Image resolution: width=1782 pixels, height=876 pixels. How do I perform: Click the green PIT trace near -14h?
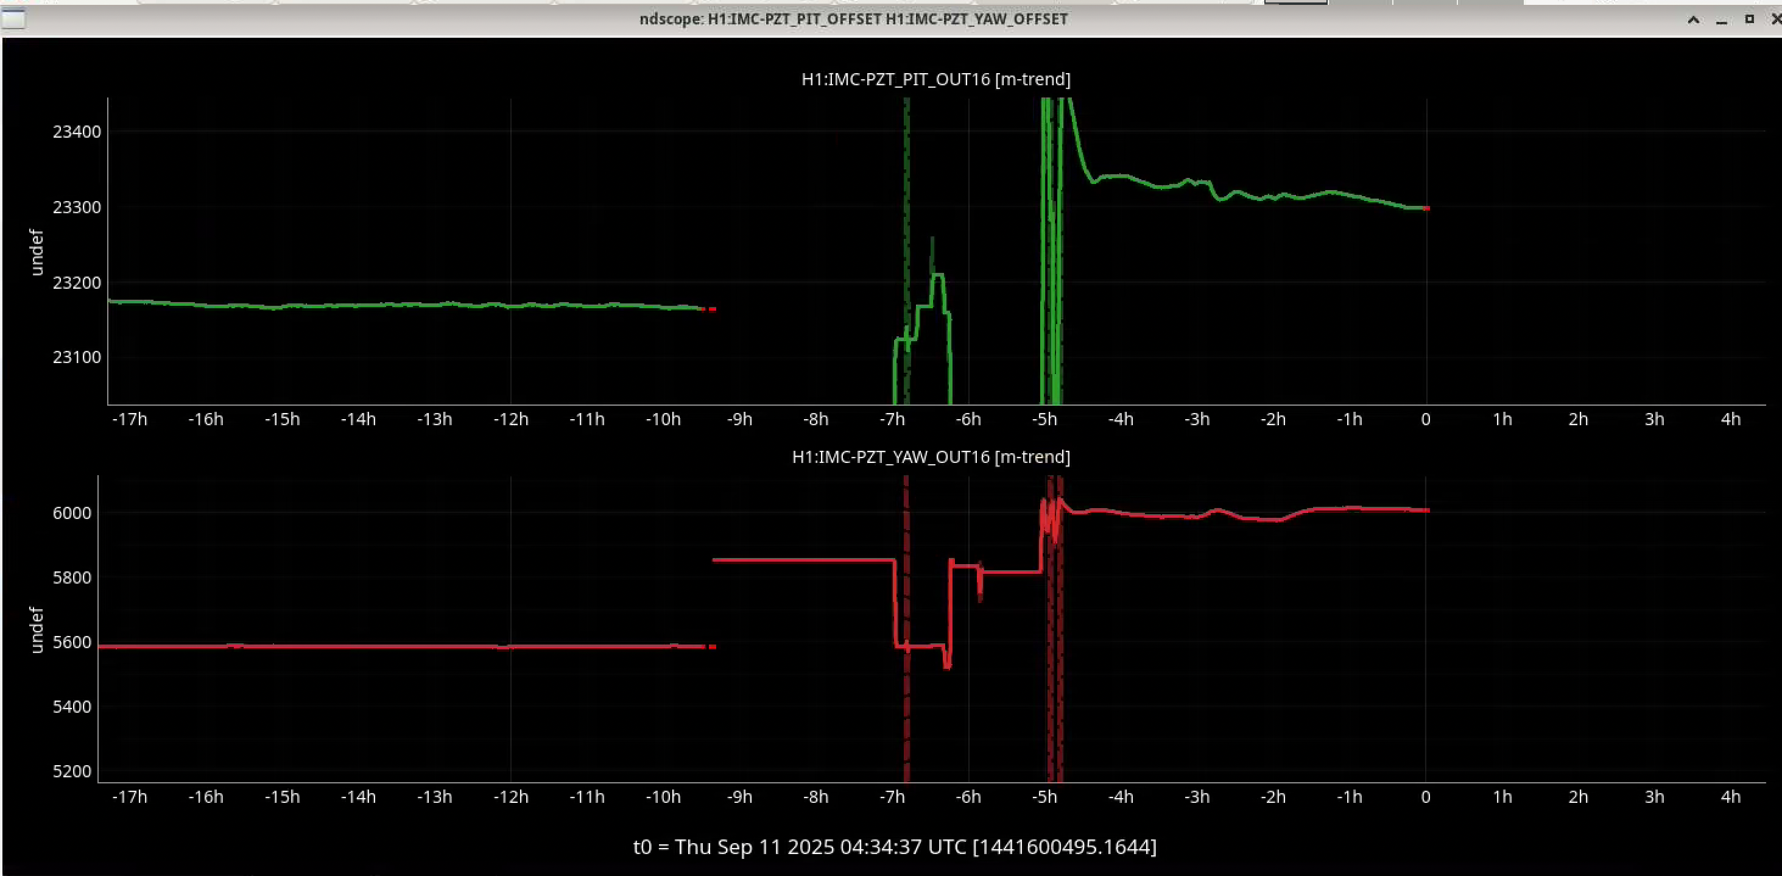[358, 305]
